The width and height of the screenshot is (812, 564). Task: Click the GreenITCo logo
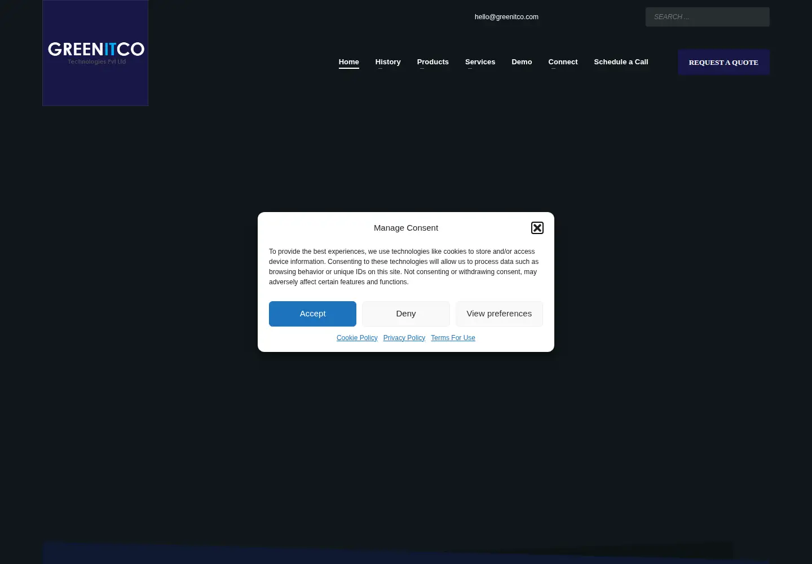tap(95, 53)
